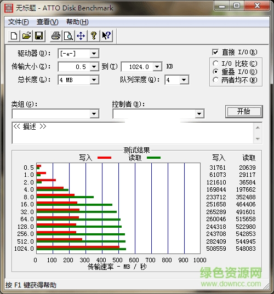Screen dimensions: 274x294
Task: Click the window resize grip corner
Action: pyautogui.click(x=266, y=286)
